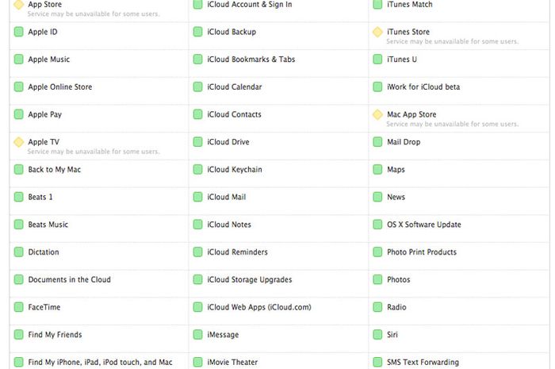This screenshot has width=555, height=369.
Task: Click the iWork for iCloud beta label
Action: pos(423,86)
